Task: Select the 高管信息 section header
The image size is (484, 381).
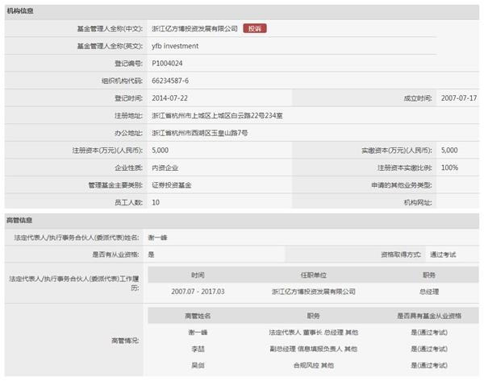Action: click(x=20, y=220)
